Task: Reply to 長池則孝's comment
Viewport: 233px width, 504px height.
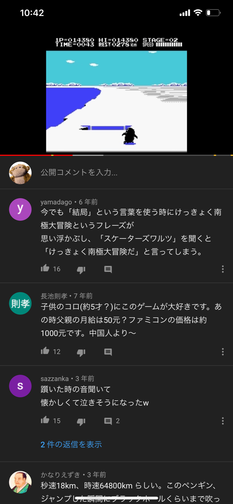Action: [x=108, y=352]
